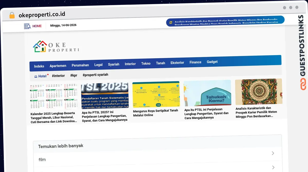Open the Weton mandala thumbnail image
This screenshot has width=308, height=172.
tap(259, 91)
